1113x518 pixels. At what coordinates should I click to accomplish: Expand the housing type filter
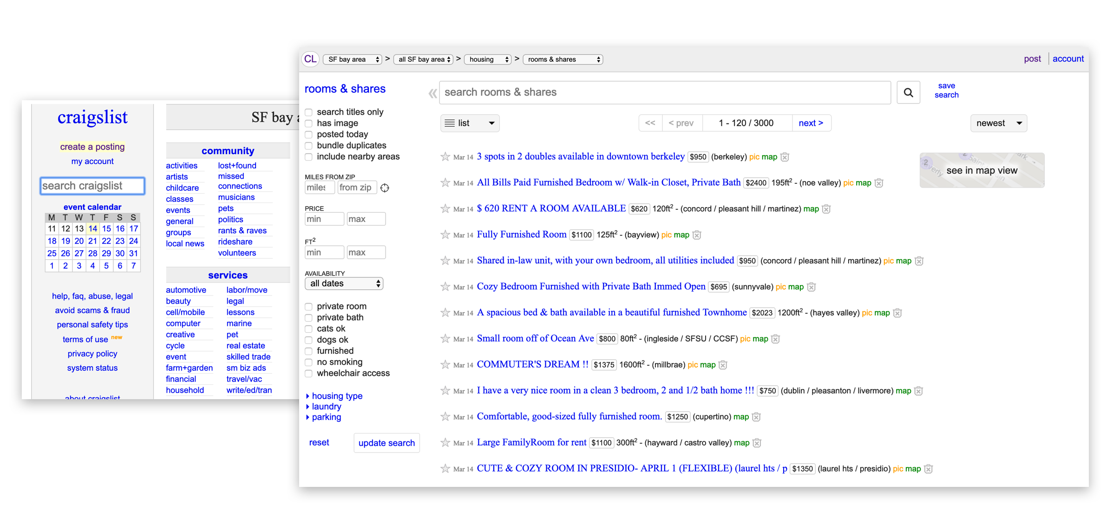tap(336, 396)
